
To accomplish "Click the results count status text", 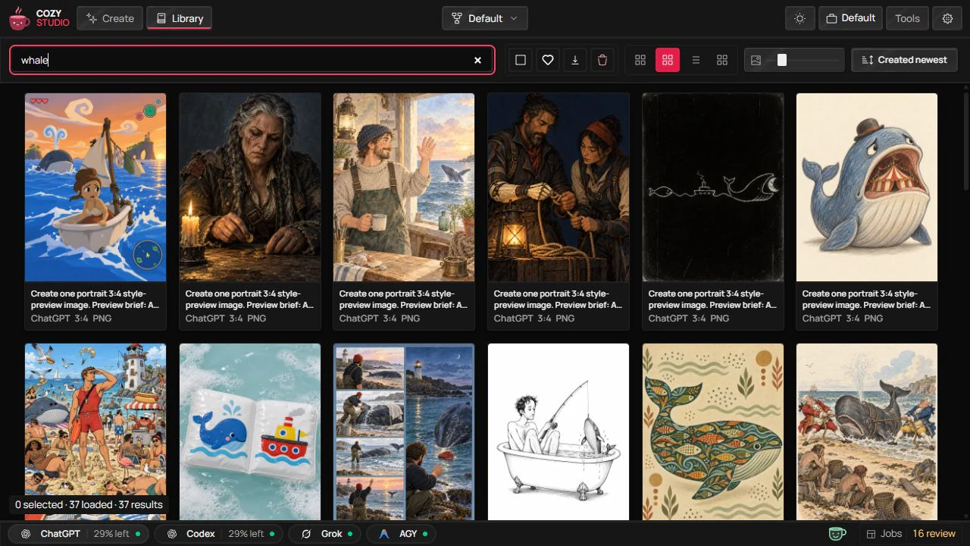I will pyautogui.click(x=89, y=504).
